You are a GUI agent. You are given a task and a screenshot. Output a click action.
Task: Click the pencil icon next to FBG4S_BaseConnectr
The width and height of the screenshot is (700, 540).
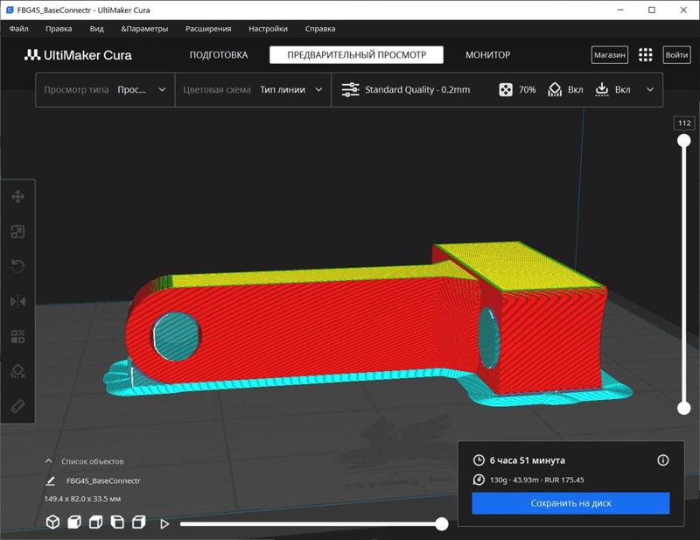(51, 481)
